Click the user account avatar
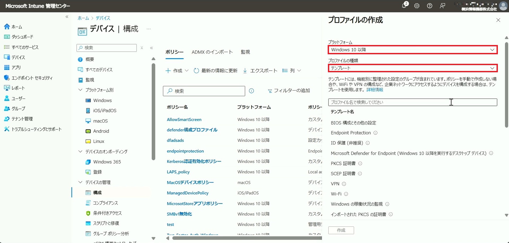Screen dimensions: 509x243 (x=503, y=6)
